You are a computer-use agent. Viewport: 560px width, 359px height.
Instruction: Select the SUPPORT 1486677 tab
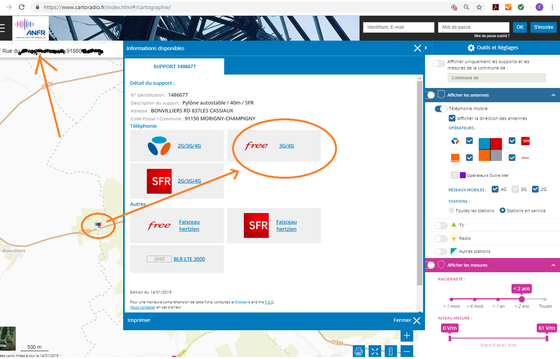coord(174,67)
